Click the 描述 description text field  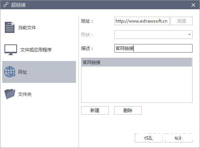tap(153, 48)
